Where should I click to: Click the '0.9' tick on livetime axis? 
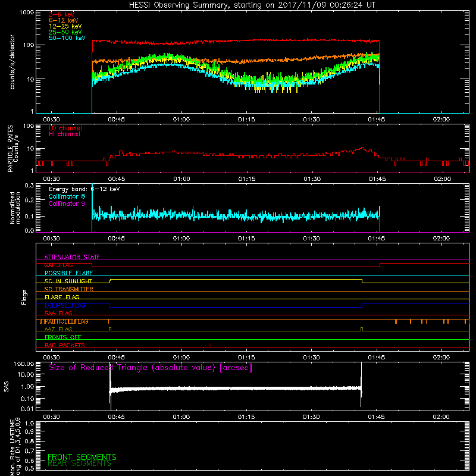coord(29,431)
